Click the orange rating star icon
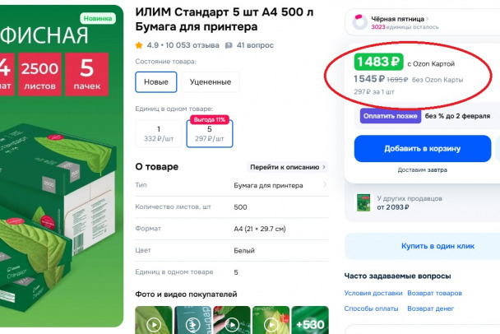The height and width of the screenshot is (334, 500). point(139,45)
